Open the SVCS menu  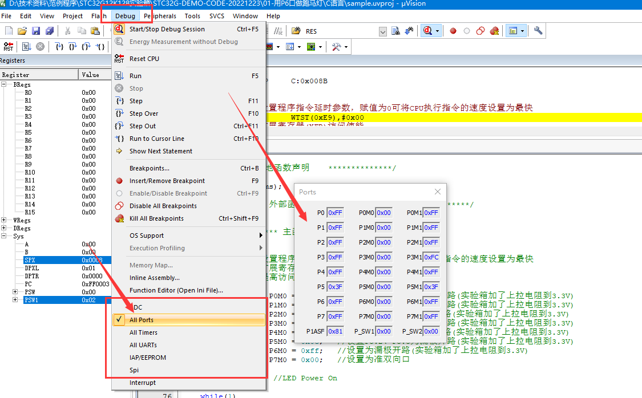pyautogui.click(x=217, y=16)
